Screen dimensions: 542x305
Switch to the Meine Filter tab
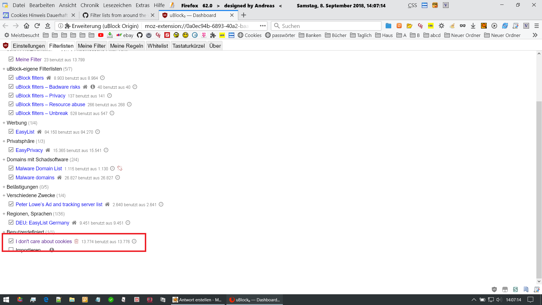(x=91, y=46)
